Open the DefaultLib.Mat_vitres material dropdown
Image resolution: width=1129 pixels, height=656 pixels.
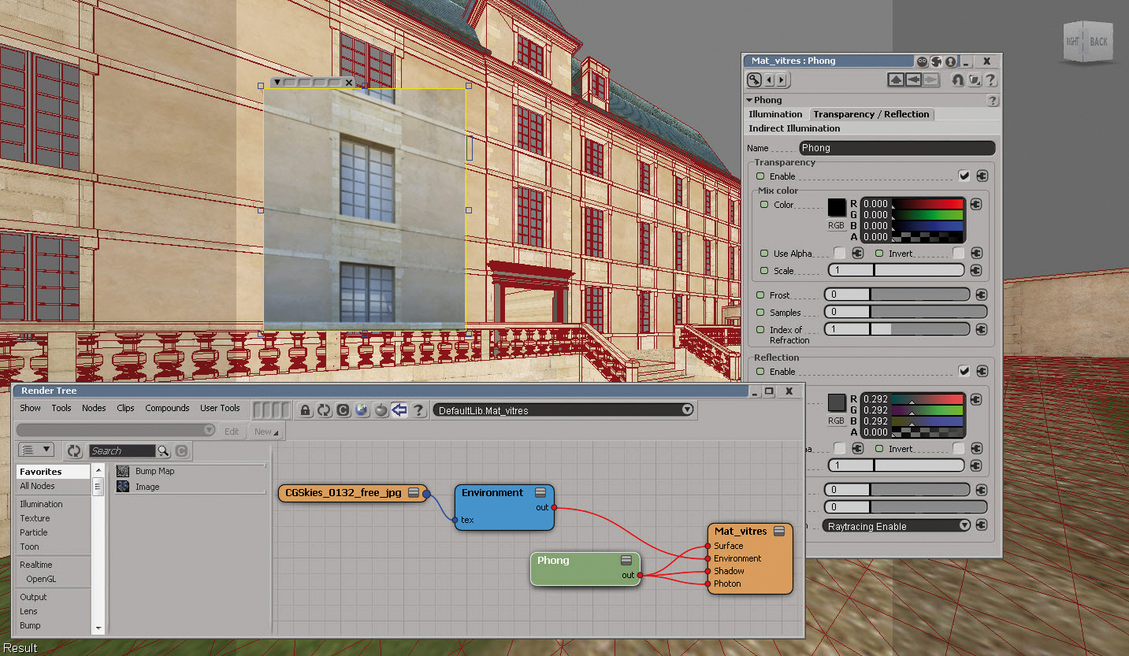563,410
